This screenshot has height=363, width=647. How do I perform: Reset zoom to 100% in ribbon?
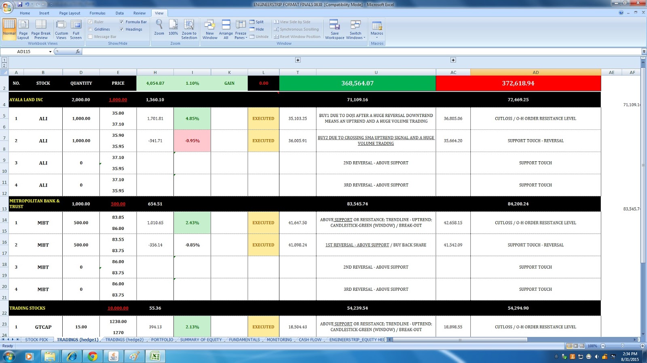coord(173,27)
